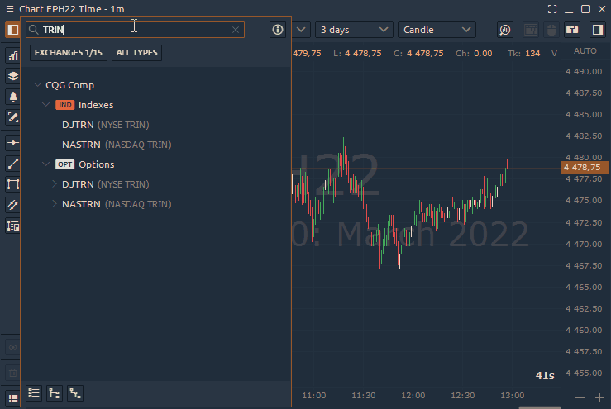This screenshot has height=409, width=611.
Task: Toggle the left panel button
Action: [13, 30]
